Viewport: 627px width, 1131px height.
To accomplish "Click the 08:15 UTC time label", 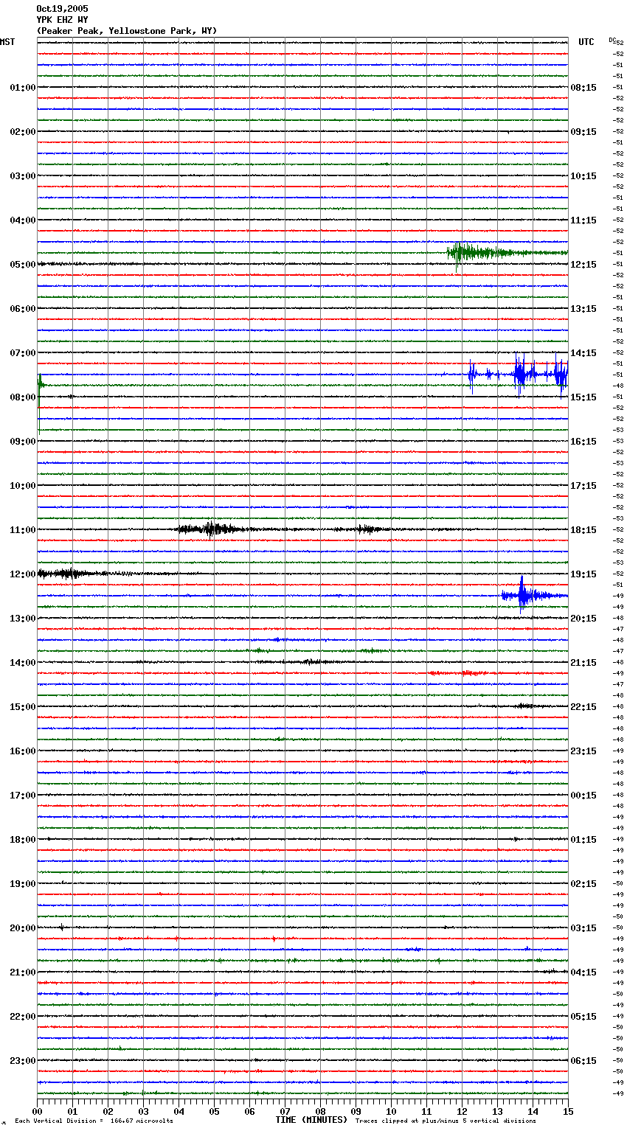I will click(x=583, y=88).
